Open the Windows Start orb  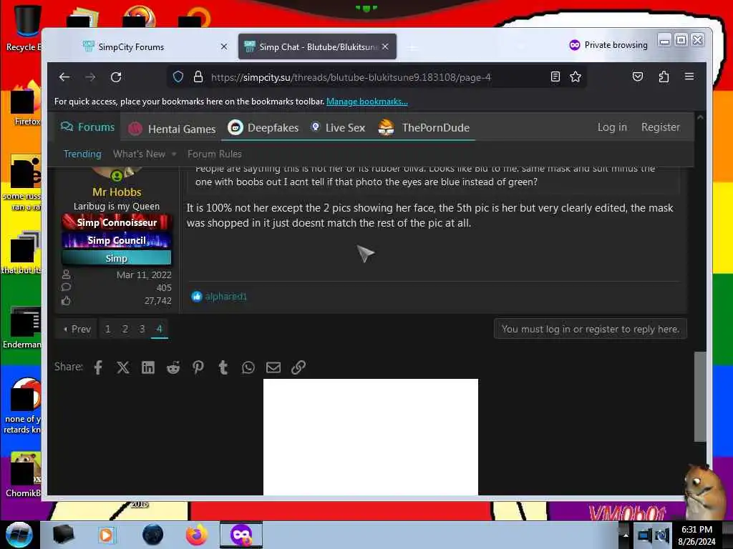19,535
